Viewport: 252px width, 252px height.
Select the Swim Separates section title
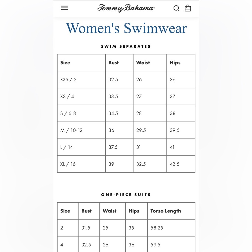(126, 46)
